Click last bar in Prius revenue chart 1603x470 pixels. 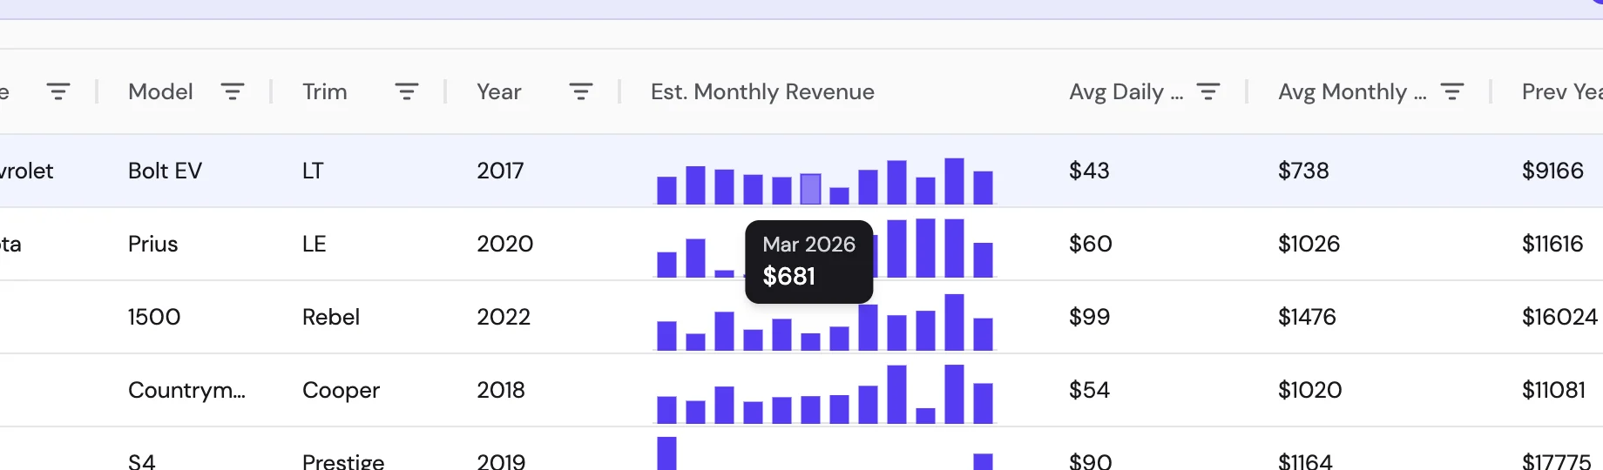point(983,260)
